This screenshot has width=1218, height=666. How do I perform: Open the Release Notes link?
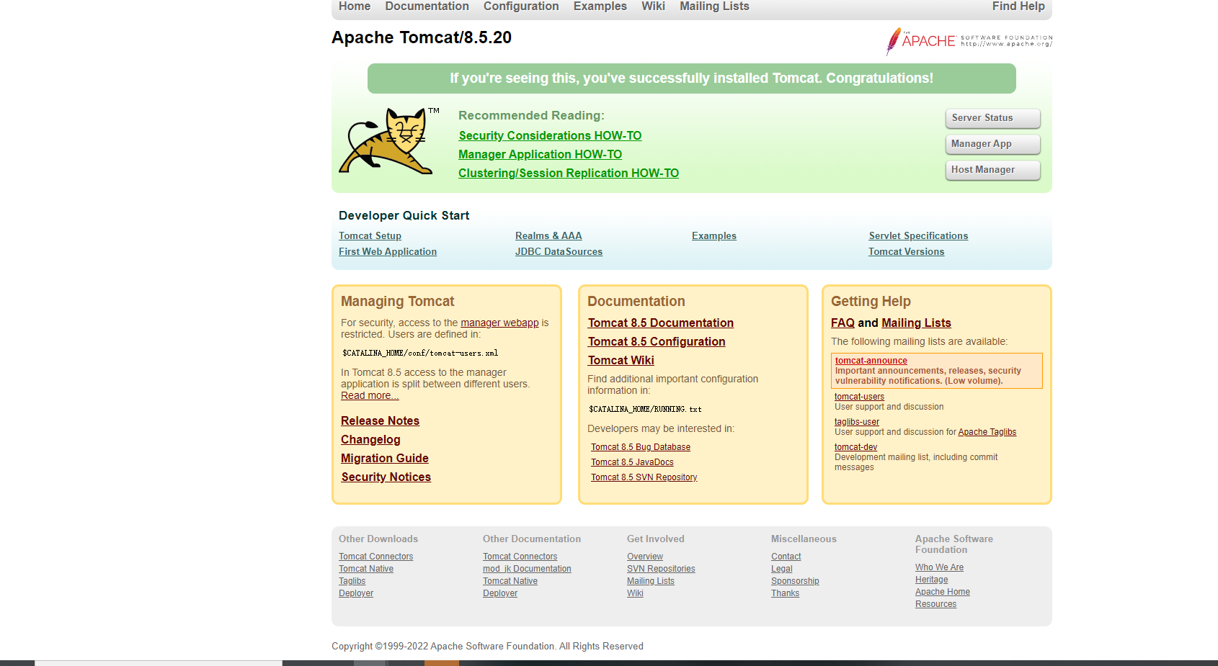point(380,420)
